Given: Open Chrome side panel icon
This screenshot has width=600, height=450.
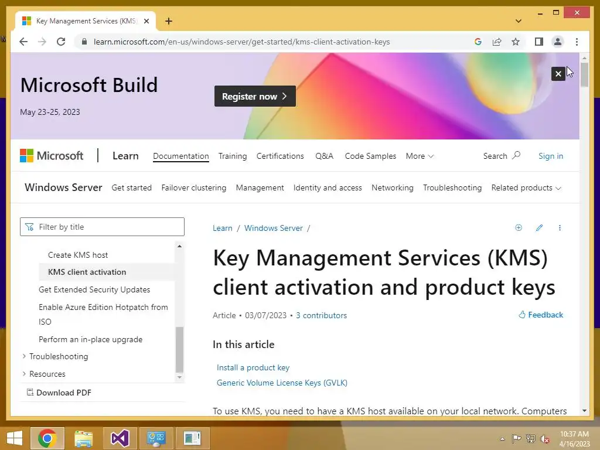Looking at the screenshot, I should click(539, 42).
